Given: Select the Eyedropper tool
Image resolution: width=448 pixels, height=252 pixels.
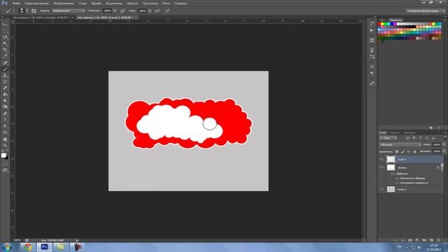Looking at the screenshot, I should click(5, 56).
